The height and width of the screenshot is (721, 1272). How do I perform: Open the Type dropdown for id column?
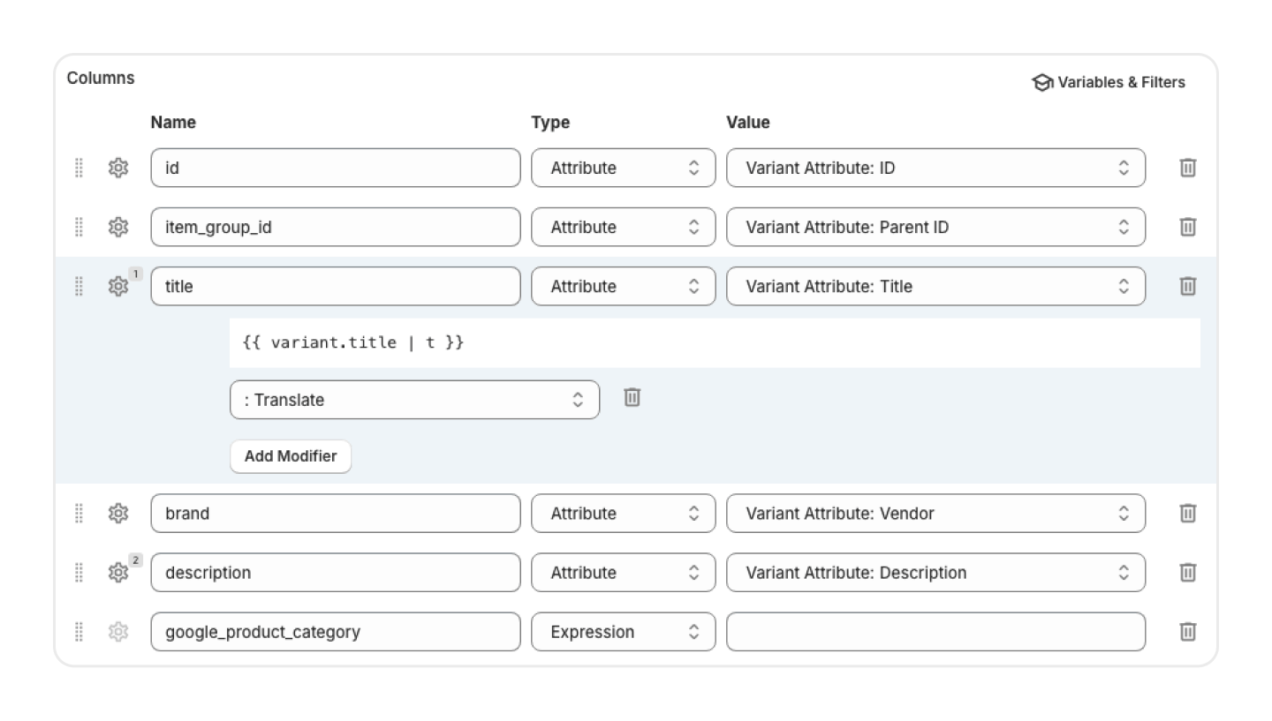tap(623, 168)
